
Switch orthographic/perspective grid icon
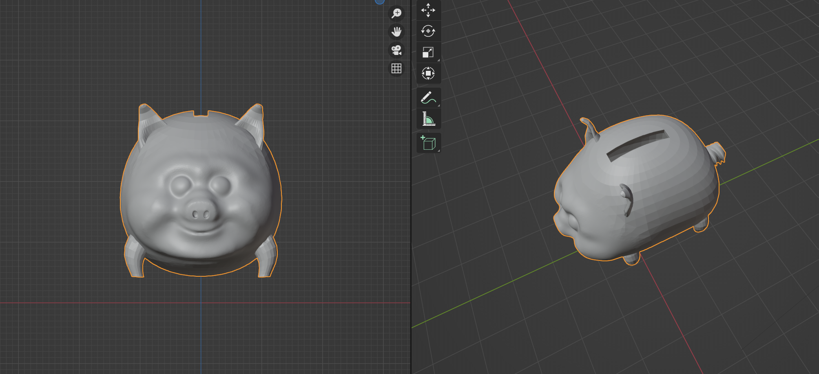pos(396,68)
